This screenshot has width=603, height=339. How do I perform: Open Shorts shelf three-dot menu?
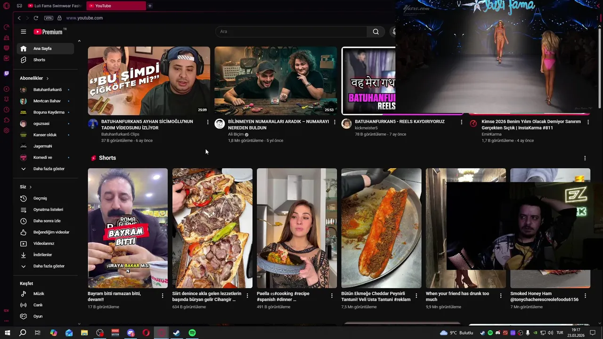(585, 158)
